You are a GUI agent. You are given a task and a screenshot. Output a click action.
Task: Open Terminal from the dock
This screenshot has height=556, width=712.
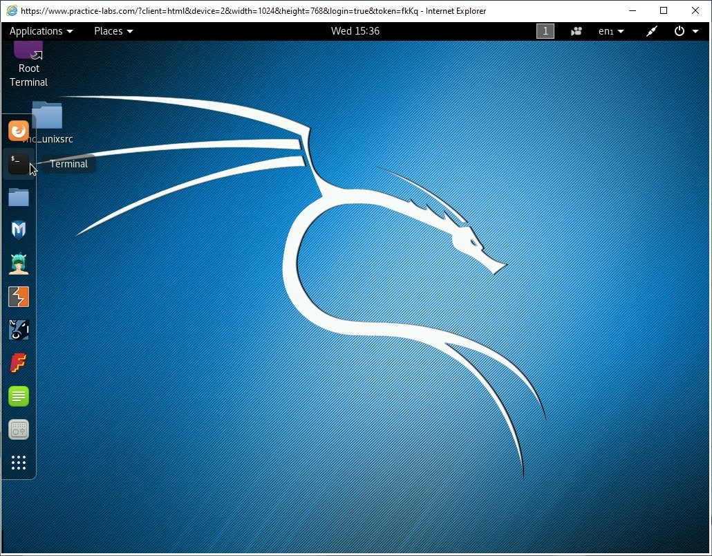[x=19, y=164]
